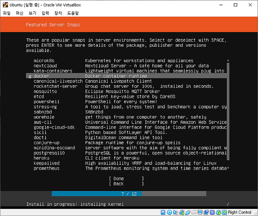Click the snap list scroll-down arrow

coord(228,168)
